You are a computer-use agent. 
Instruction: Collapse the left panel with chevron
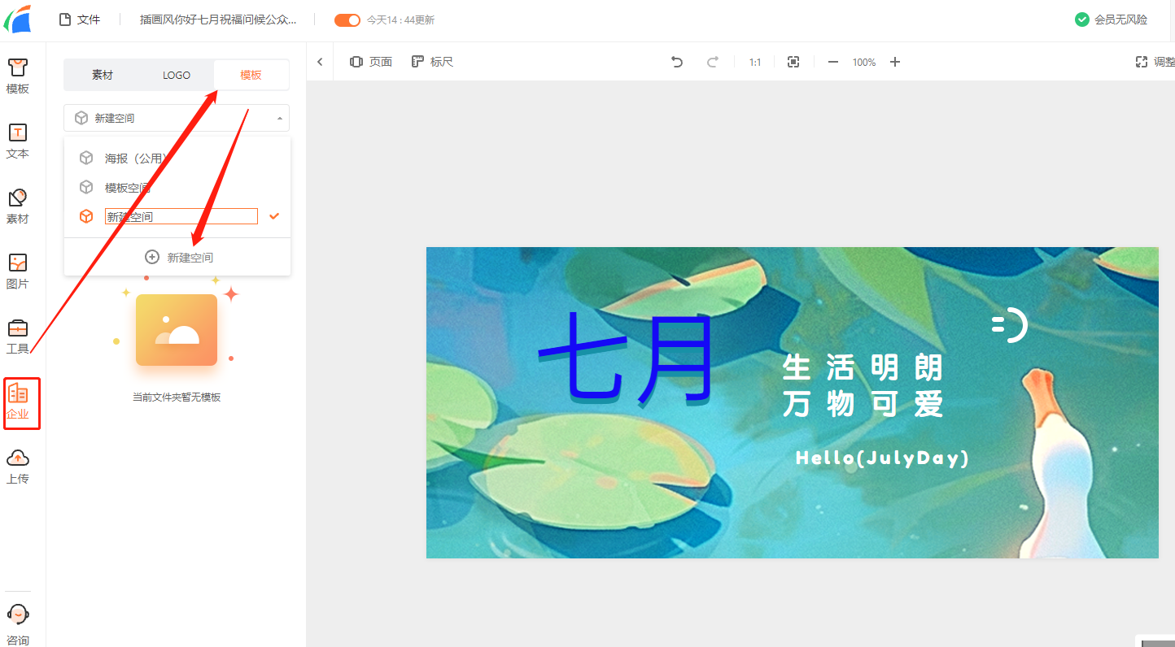coord(320,62)
